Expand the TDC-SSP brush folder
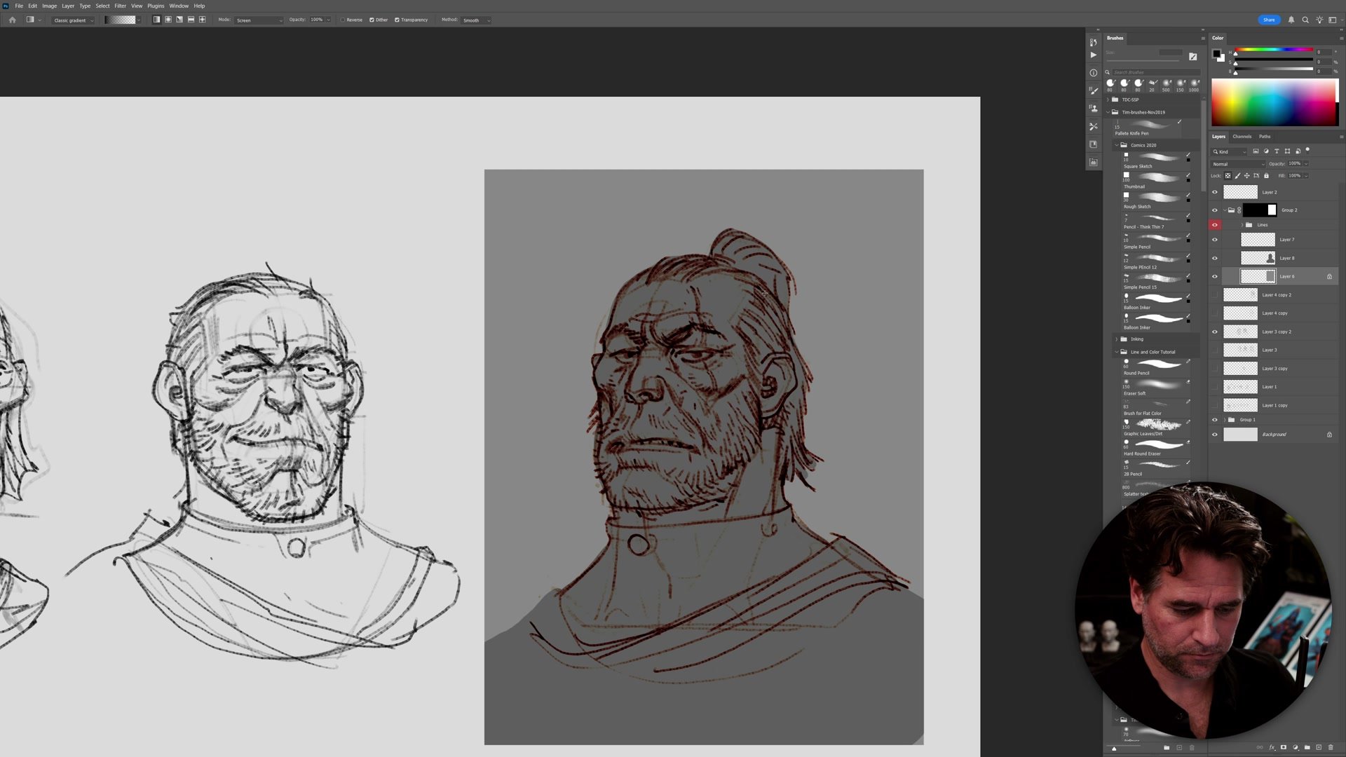Image resolution: width=1346 pixels, height=757 pixels. pyautogui.click(x=1108, y=100)
